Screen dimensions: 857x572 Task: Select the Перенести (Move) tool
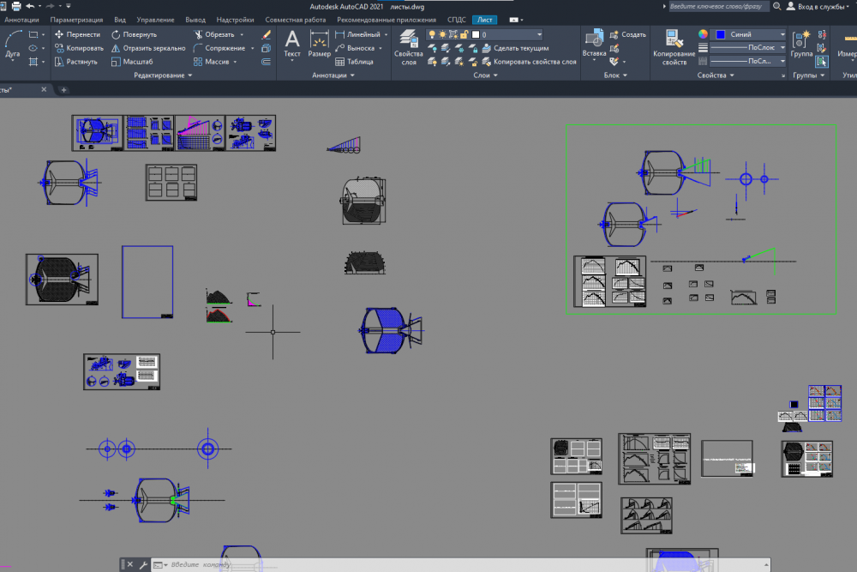tap(77, 35)
